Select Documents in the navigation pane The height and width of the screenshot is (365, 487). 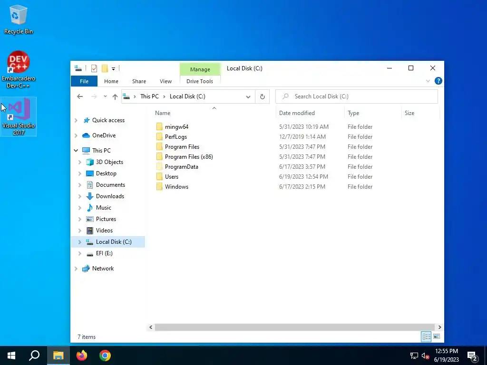110,185
